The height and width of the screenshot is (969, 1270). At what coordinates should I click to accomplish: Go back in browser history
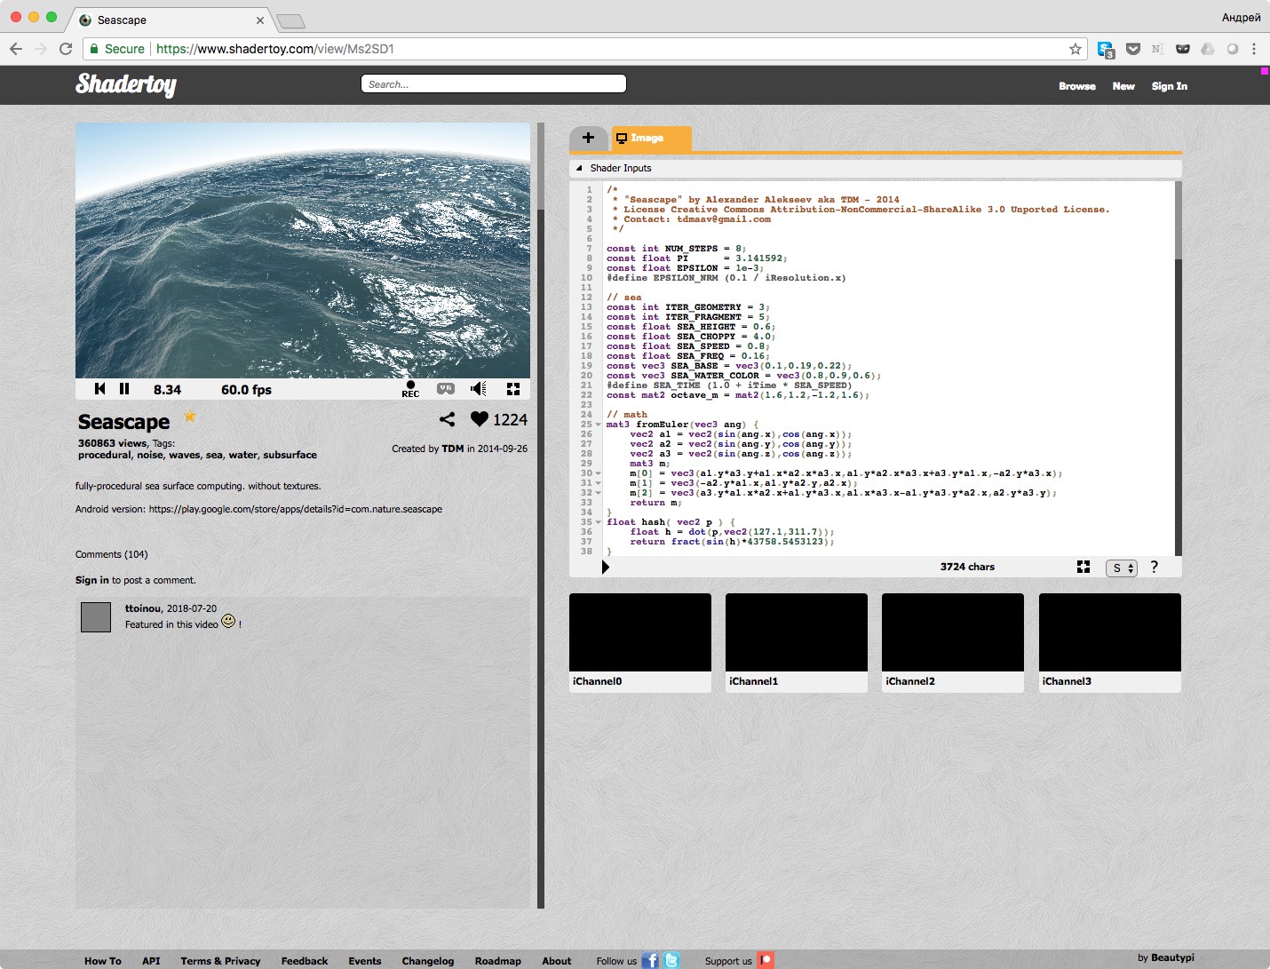(15, 49)
